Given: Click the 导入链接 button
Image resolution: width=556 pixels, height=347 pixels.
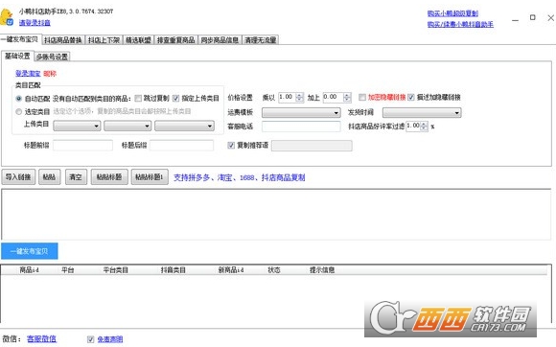Looking at the screenshot, I should [18, 177].
